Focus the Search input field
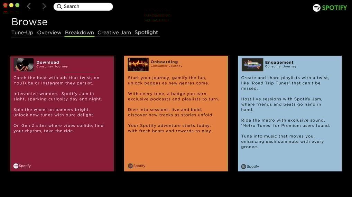The height and width of the screenshot is (197, 352). tap(83, 7)
